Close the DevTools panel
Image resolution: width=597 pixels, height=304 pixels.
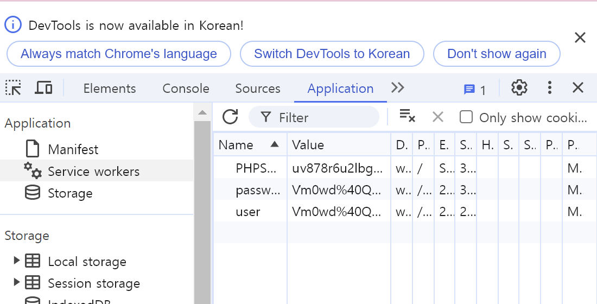click(578, 88)
